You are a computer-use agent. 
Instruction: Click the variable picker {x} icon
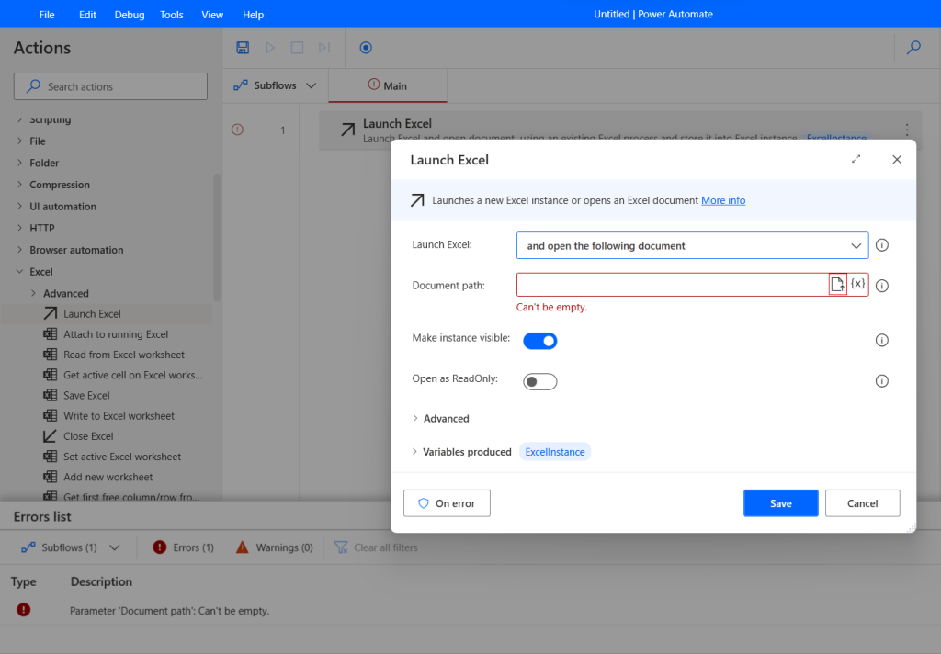click(857, 284)
